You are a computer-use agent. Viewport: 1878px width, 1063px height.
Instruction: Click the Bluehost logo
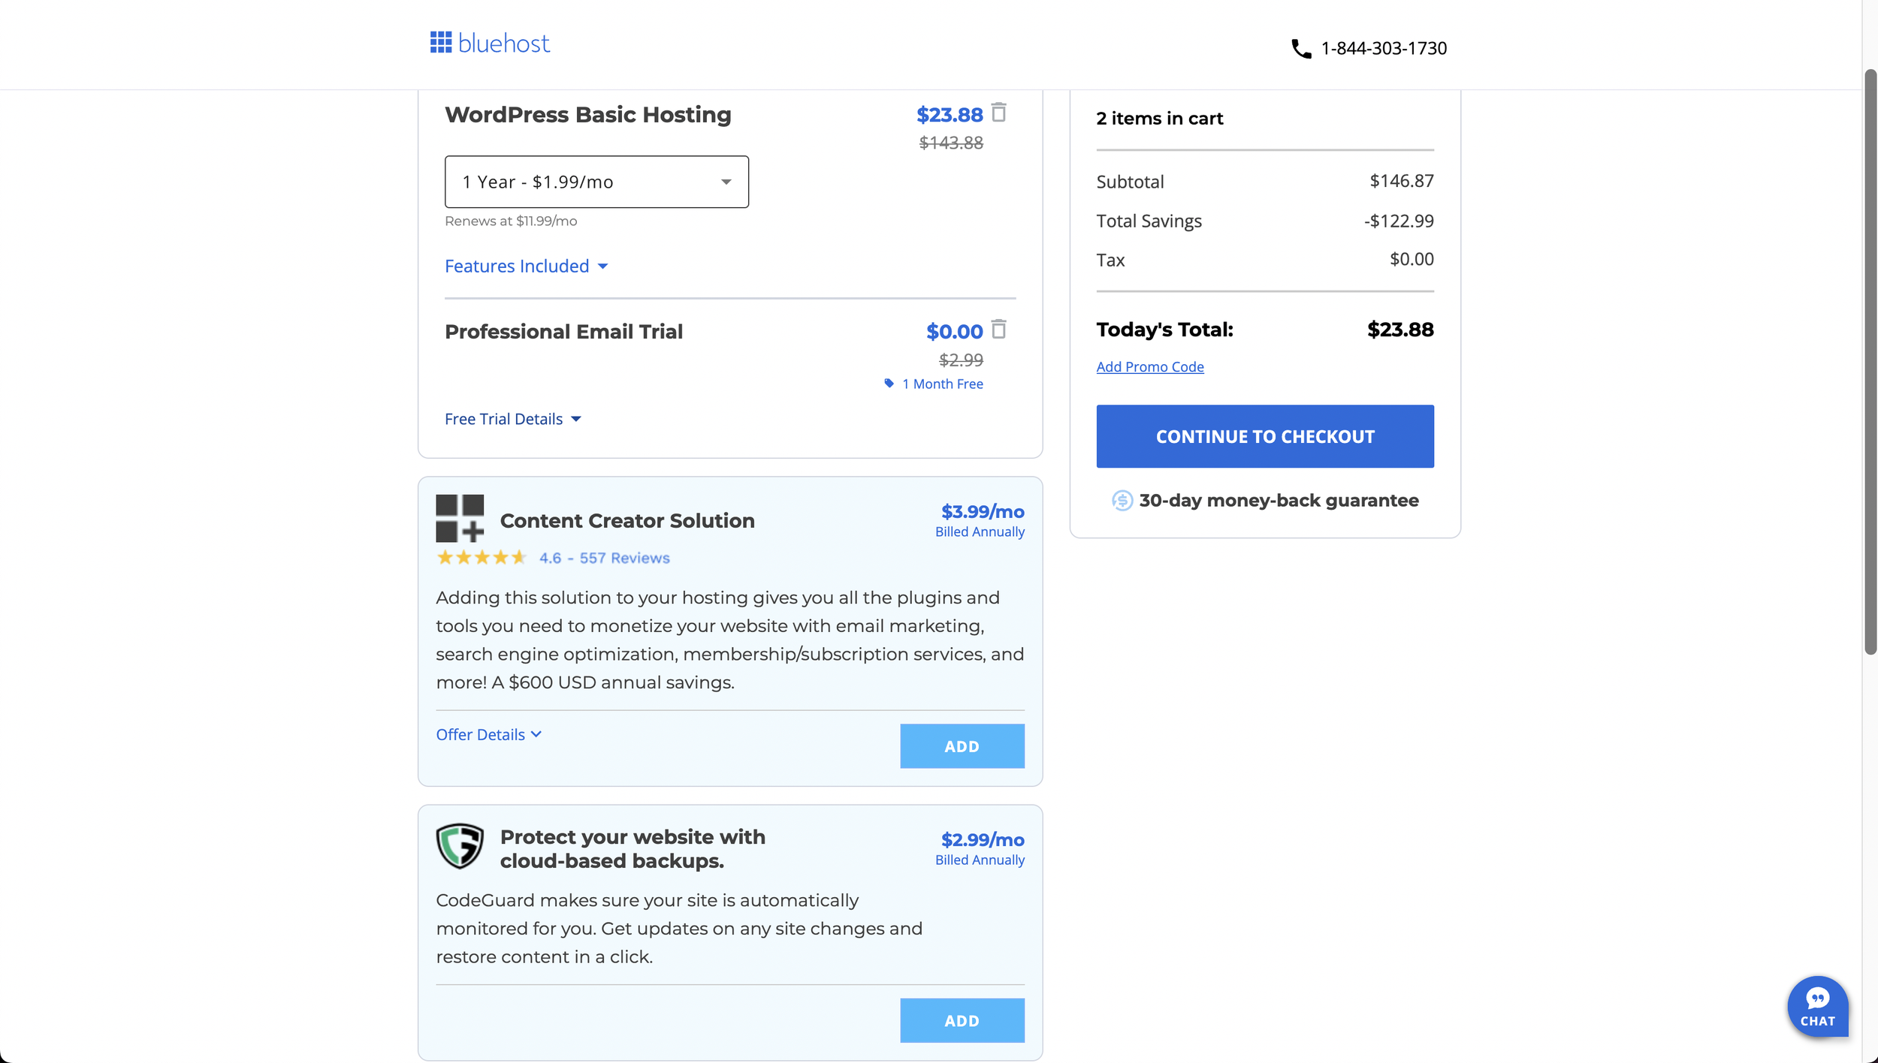(x=490, y=43)
